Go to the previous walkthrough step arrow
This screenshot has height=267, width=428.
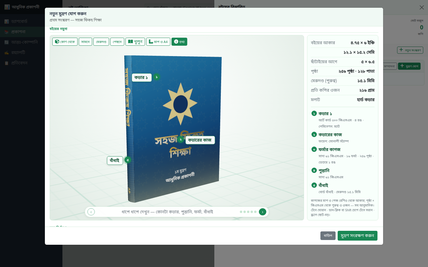coord(91,212)
